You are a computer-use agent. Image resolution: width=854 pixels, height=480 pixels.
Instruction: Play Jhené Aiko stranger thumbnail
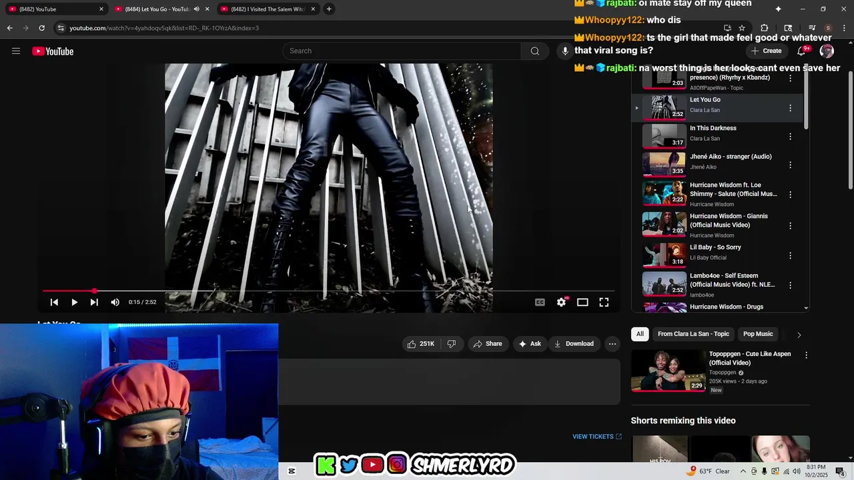click(665, 164)
